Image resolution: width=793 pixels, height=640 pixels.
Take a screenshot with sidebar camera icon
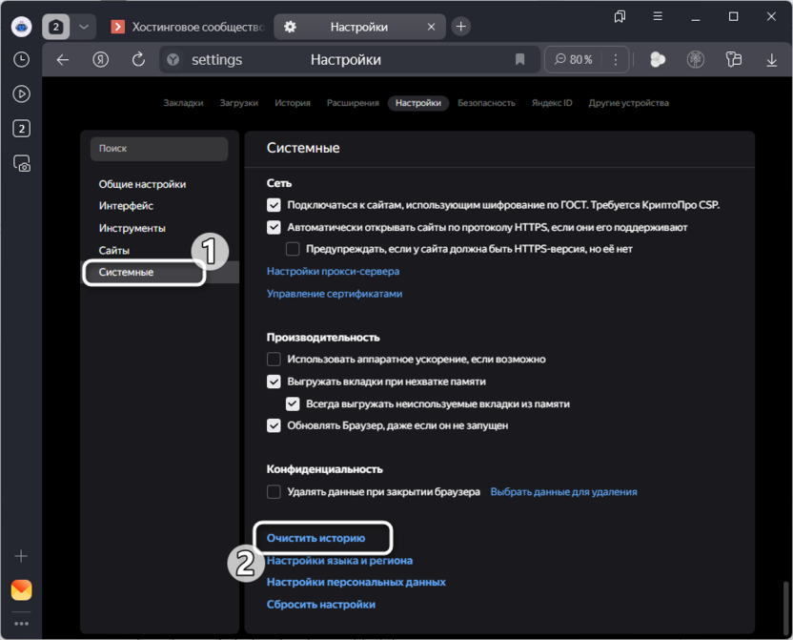pos(21,163)
